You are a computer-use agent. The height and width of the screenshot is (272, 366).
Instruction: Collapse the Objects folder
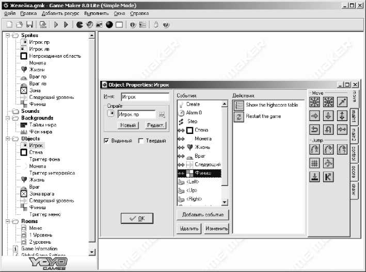click(8, 139)
